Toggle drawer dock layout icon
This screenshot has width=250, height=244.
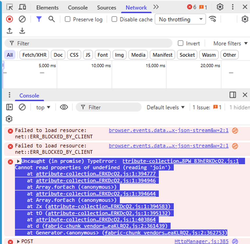coord(233,95)
